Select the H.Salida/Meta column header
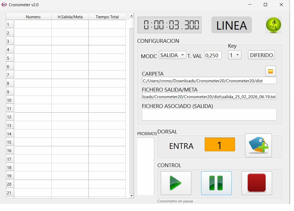Image resolution: width=294 pixels, height=211 pixels. pyautogui.click(x=70, y=17)
